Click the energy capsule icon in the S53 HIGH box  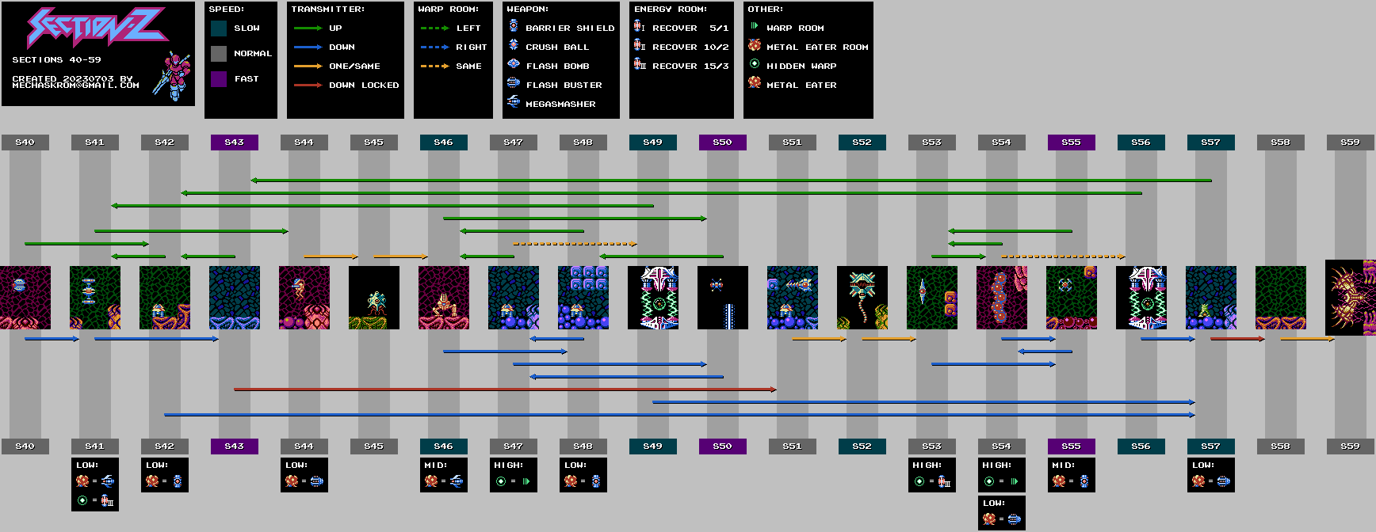(944, 481)
